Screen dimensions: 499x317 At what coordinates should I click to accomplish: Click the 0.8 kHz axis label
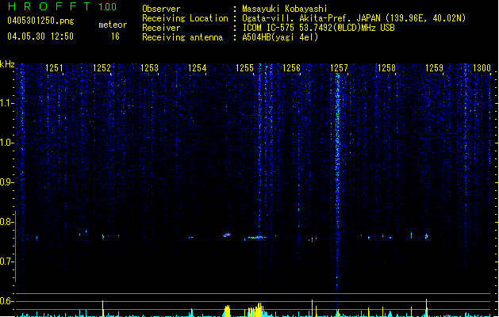click(7, 222)
